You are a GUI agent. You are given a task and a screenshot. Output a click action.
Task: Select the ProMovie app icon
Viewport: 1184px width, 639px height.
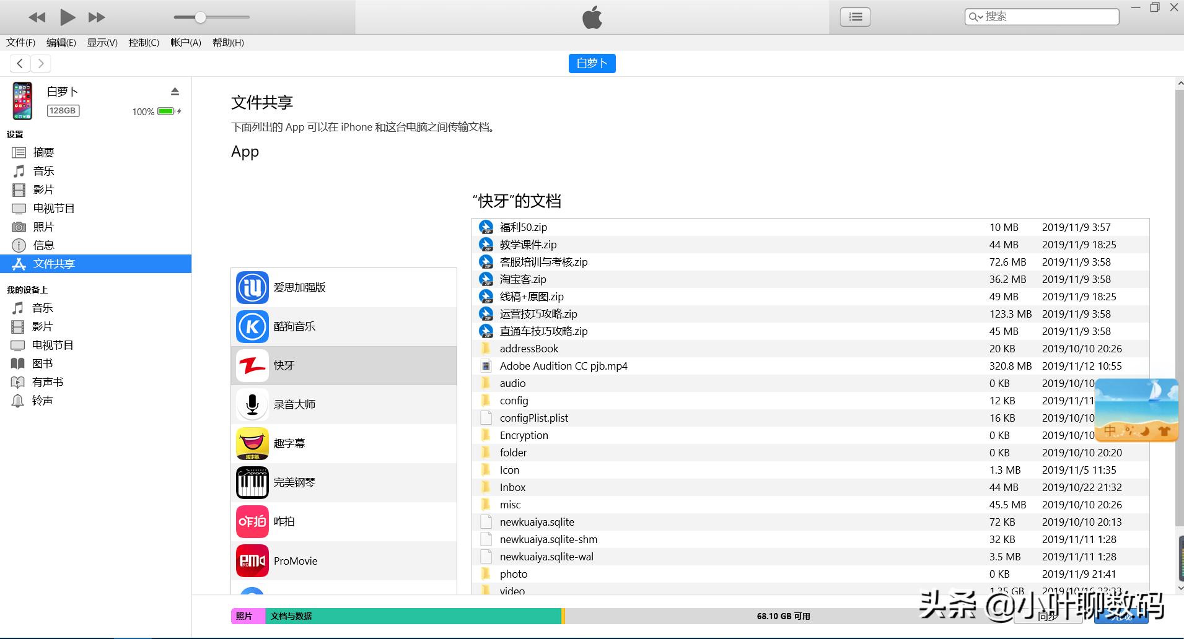point(252,561)
